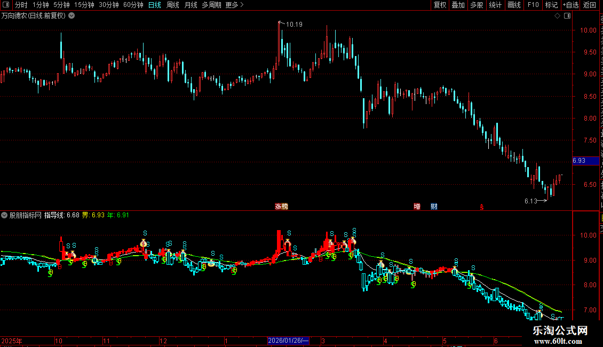Open the 统计 statistics tool

coord(495,5)
